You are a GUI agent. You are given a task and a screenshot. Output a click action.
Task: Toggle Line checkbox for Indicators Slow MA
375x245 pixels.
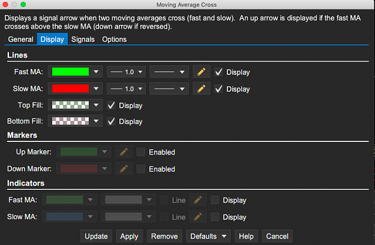point(164,217)
